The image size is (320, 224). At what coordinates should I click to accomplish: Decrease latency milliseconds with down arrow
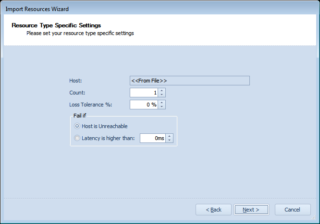tap(170, 140)
